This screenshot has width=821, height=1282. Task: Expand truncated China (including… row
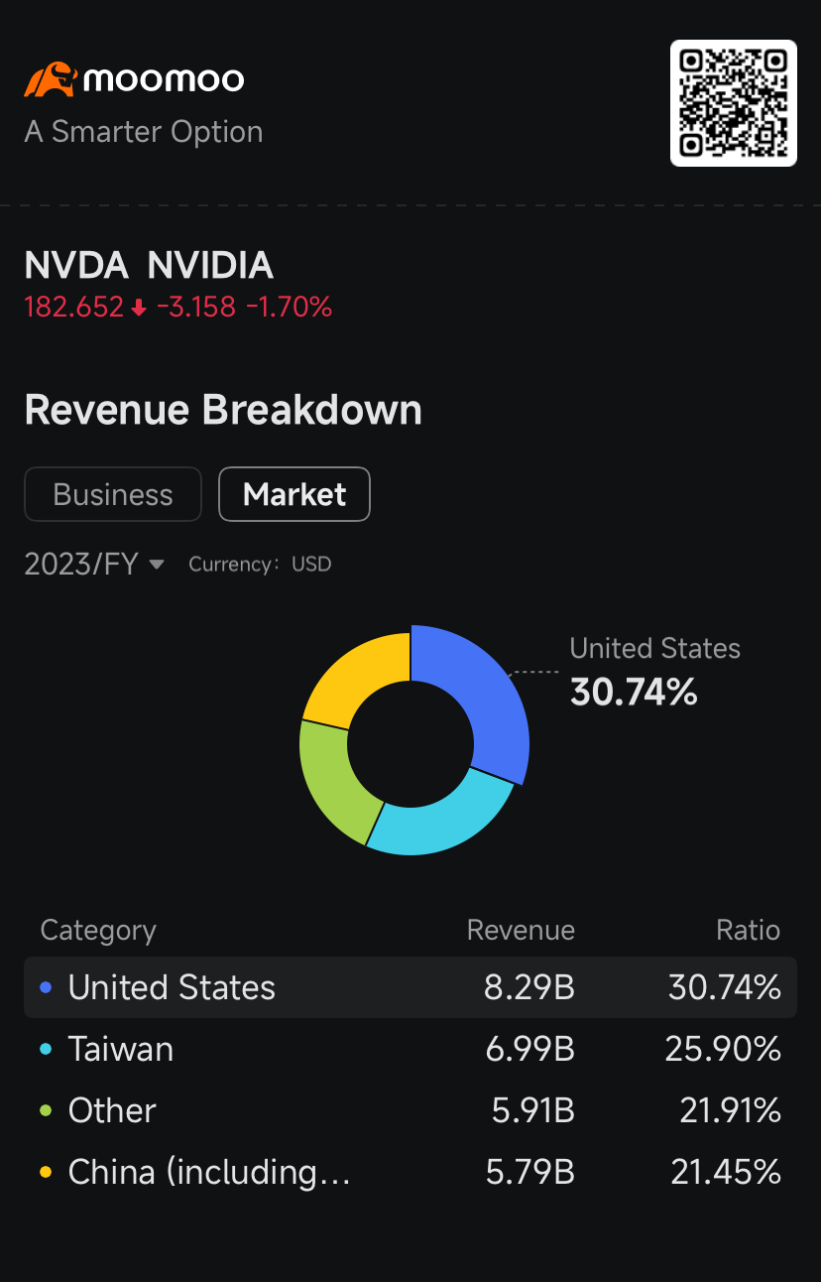pyautogui.click(x=209, y=1172)
